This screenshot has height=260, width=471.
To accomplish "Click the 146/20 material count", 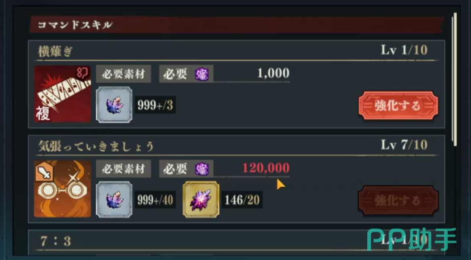I will (242, 200).
